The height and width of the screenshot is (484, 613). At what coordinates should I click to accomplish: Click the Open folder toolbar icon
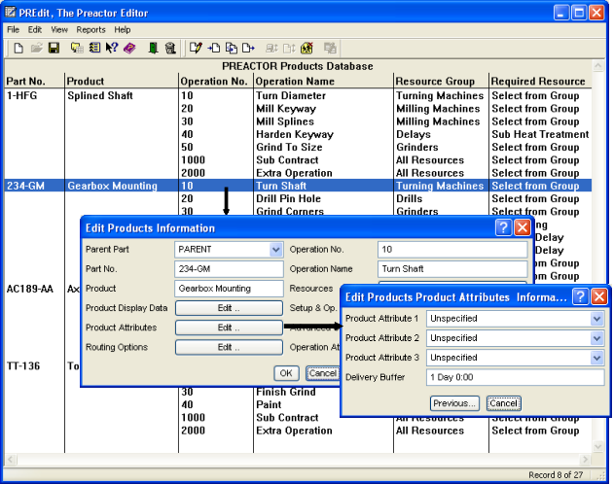pos(36,48)
